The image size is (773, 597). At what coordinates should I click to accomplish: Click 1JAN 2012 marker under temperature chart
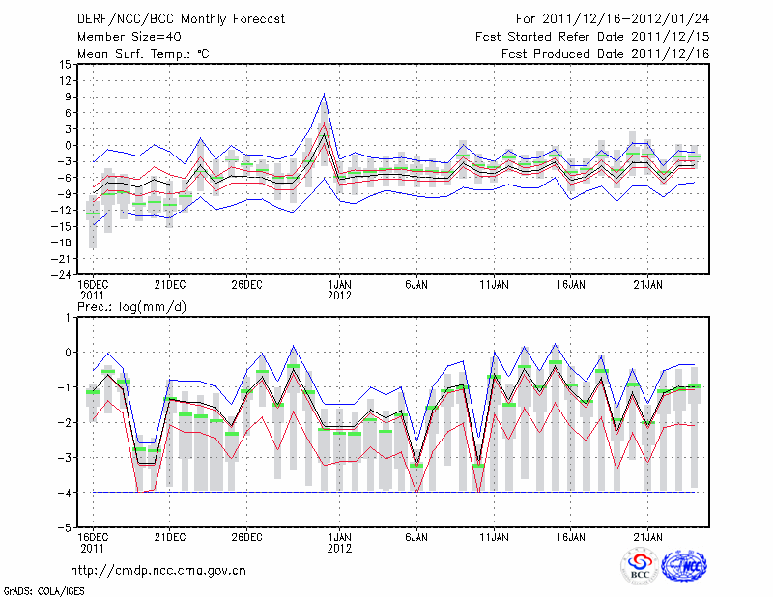339,290
